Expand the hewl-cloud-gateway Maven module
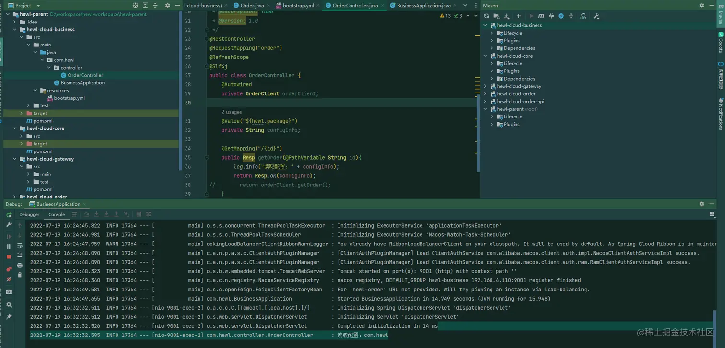 point(486,86)
